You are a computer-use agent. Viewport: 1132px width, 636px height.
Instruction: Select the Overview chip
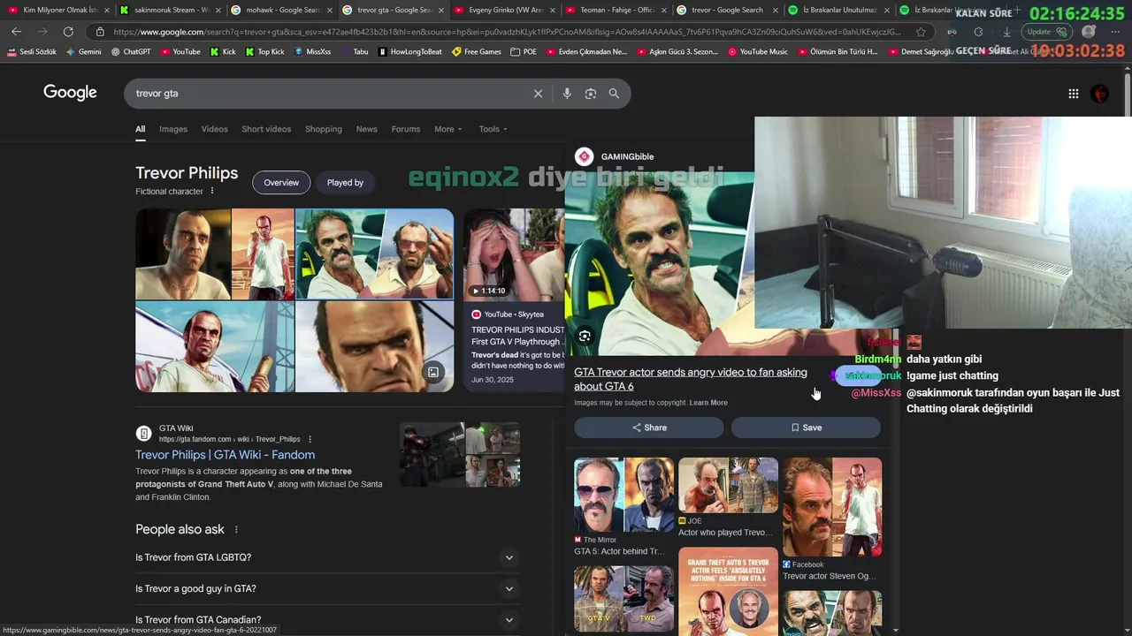(281, 183)
